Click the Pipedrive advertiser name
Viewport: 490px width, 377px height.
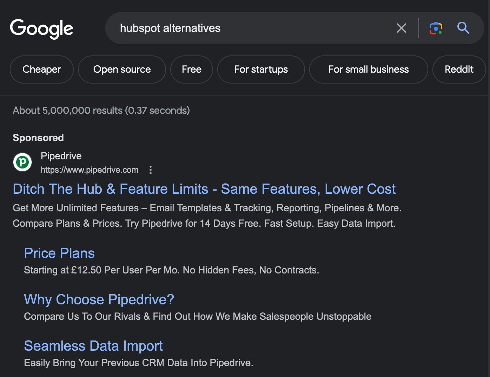(x=61, y=156)
